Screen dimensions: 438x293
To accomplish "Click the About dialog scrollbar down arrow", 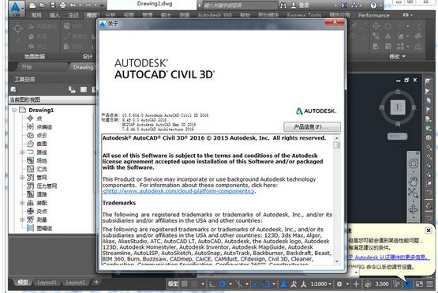I will click(x=337, y=261).
